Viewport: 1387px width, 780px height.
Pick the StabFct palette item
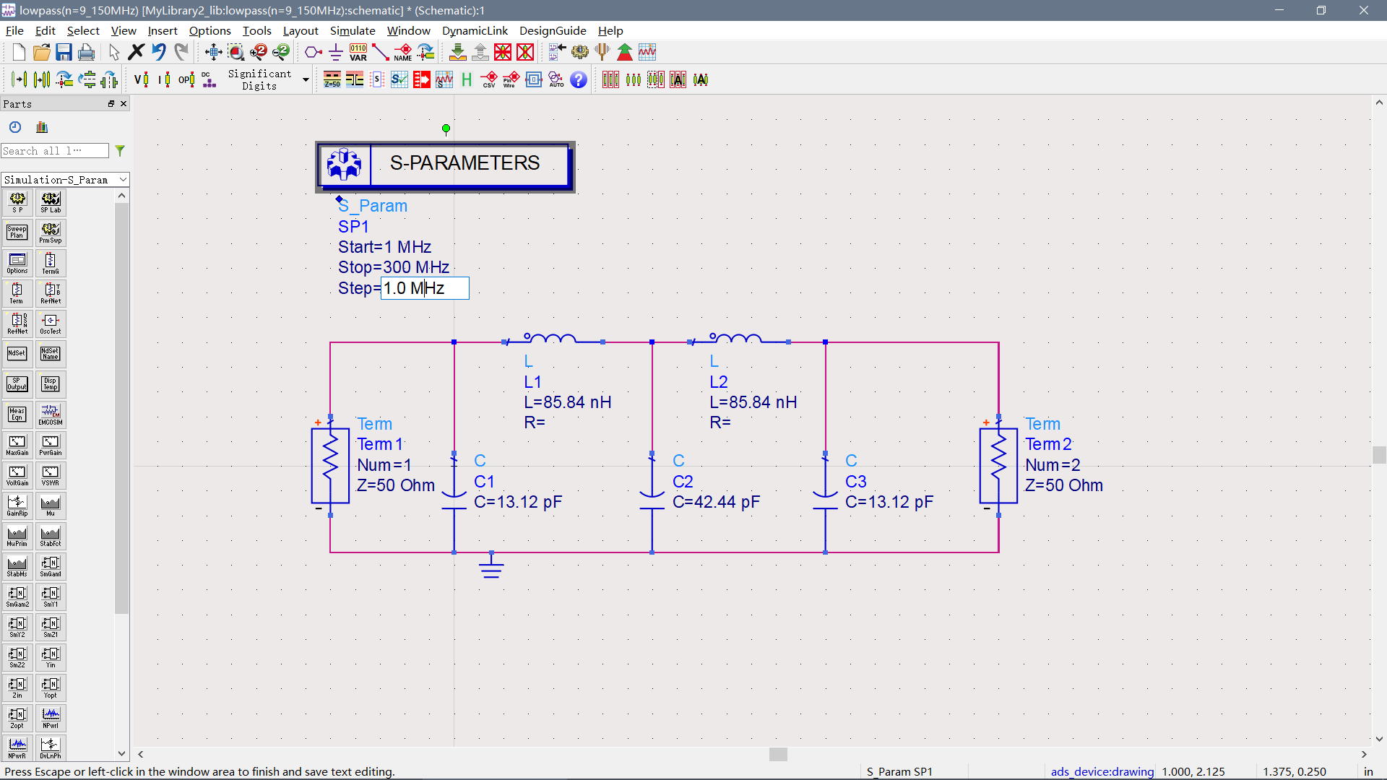click(x=51, y=536)
